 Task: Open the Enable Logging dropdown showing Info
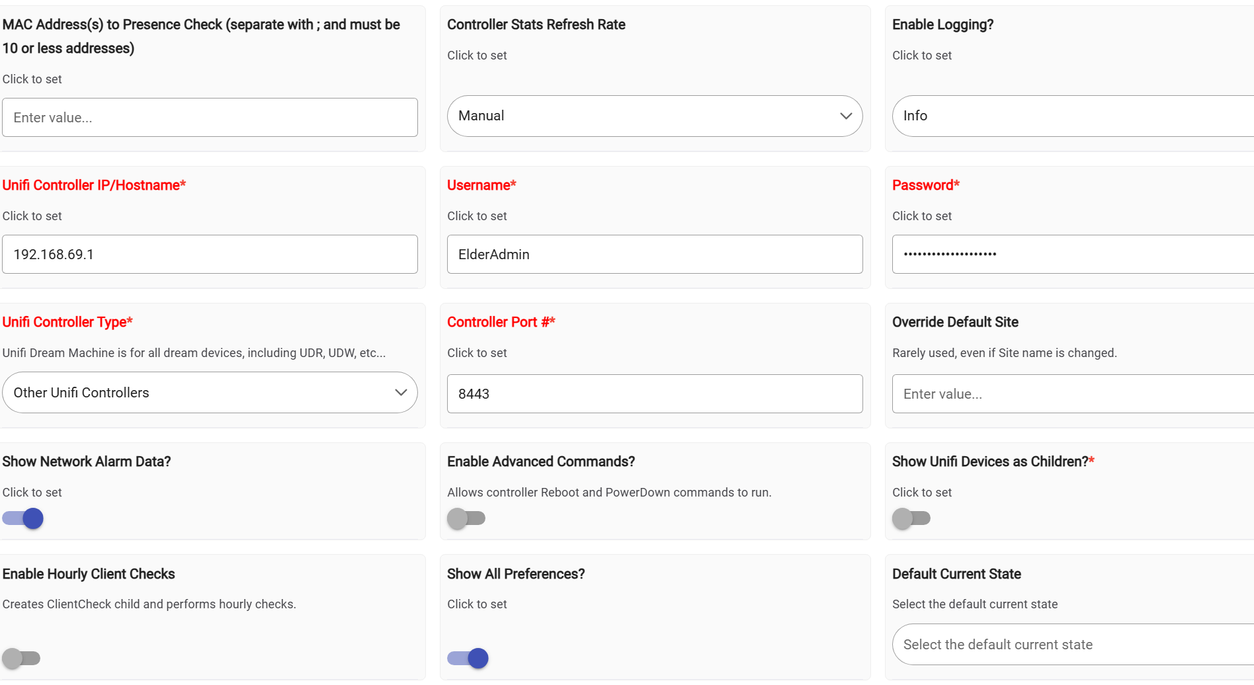1071,116
